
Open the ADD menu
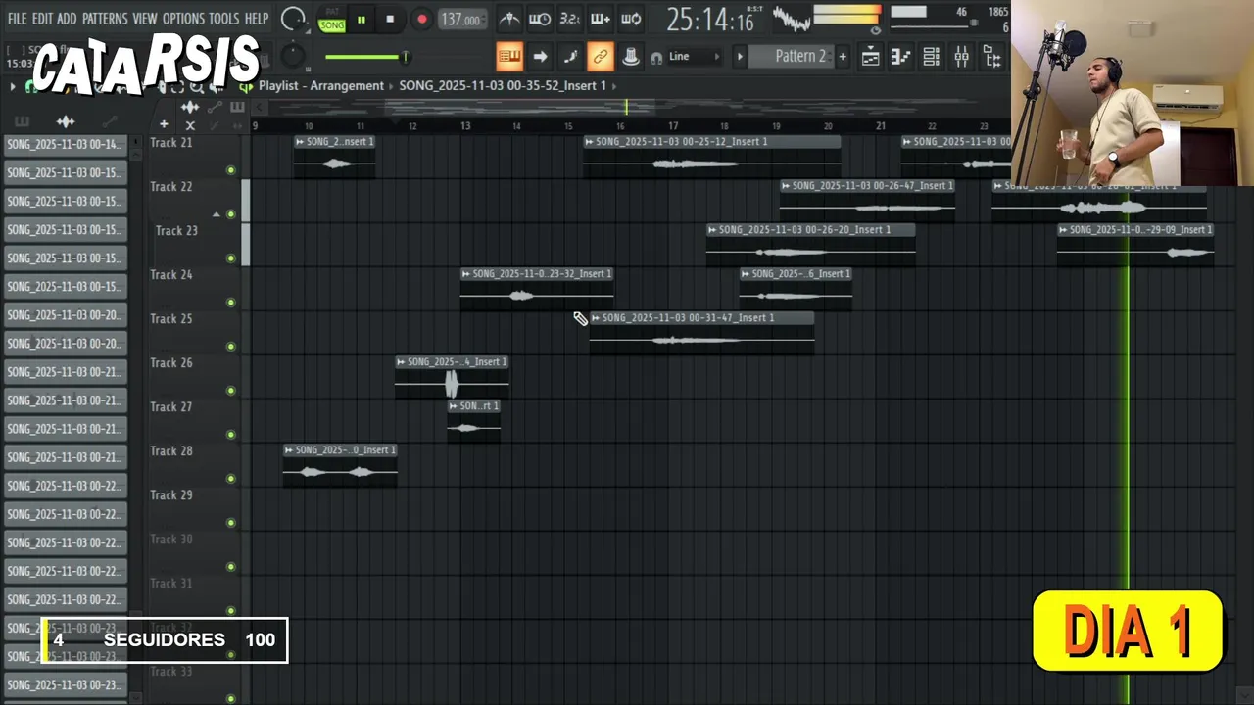pos(67,19)
